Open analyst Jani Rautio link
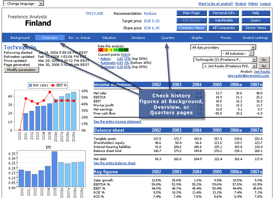Screen dimensions: 275x198 [x=262, y=72]
